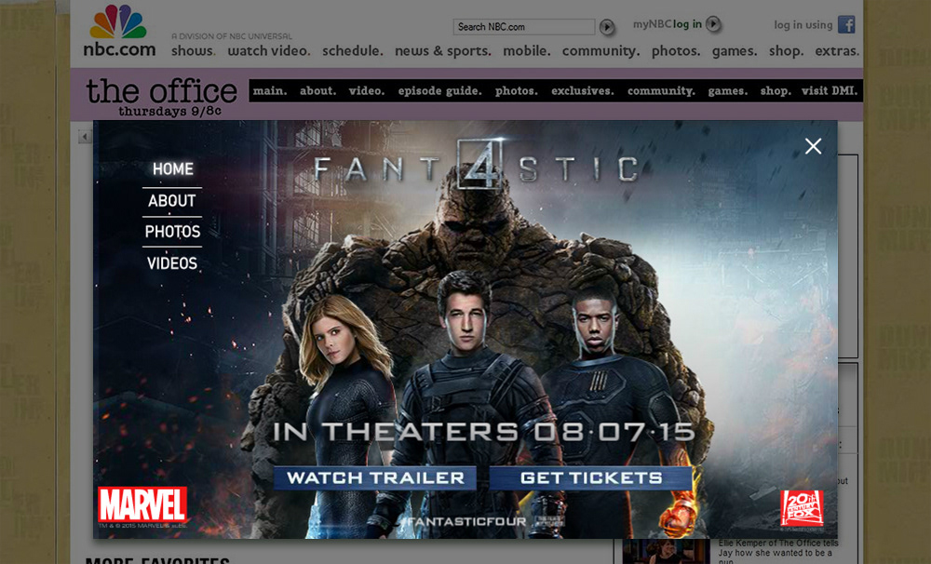This screenshot has width=931, height=564.
Task: Open The Office shop tab
Action: (776, 91)
